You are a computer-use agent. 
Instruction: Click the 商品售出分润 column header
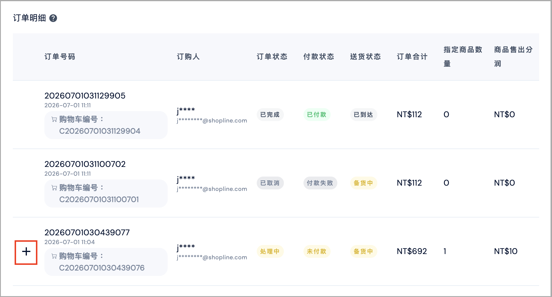(513, 57)
